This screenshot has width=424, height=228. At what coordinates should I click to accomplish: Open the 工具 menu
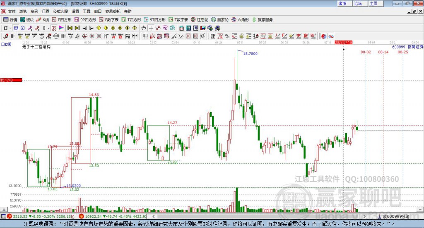(x=87, y=11)
